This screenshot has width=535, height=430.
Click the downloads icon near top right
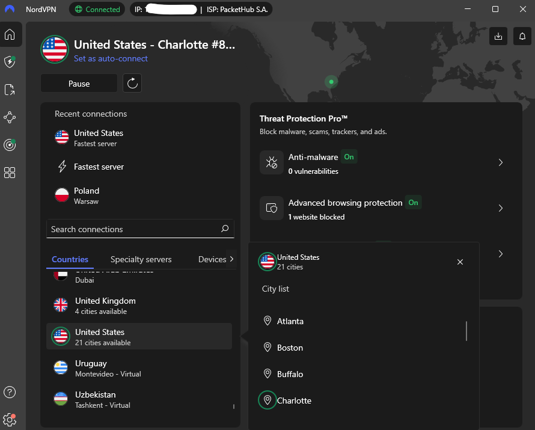(x=498, y=36)
